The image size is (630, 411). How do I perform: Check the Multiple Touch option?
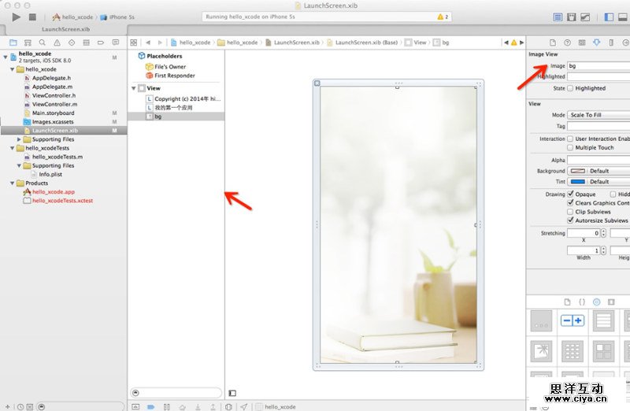click(x=570, y=147)
